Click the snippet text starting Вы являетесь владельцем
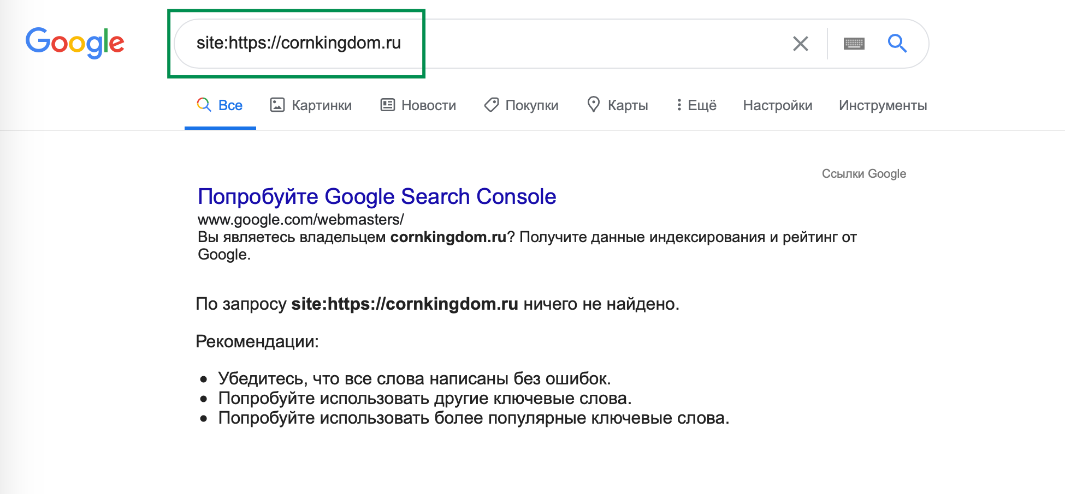This screenshot has width=1065, height=494. [x=526, y=237]
